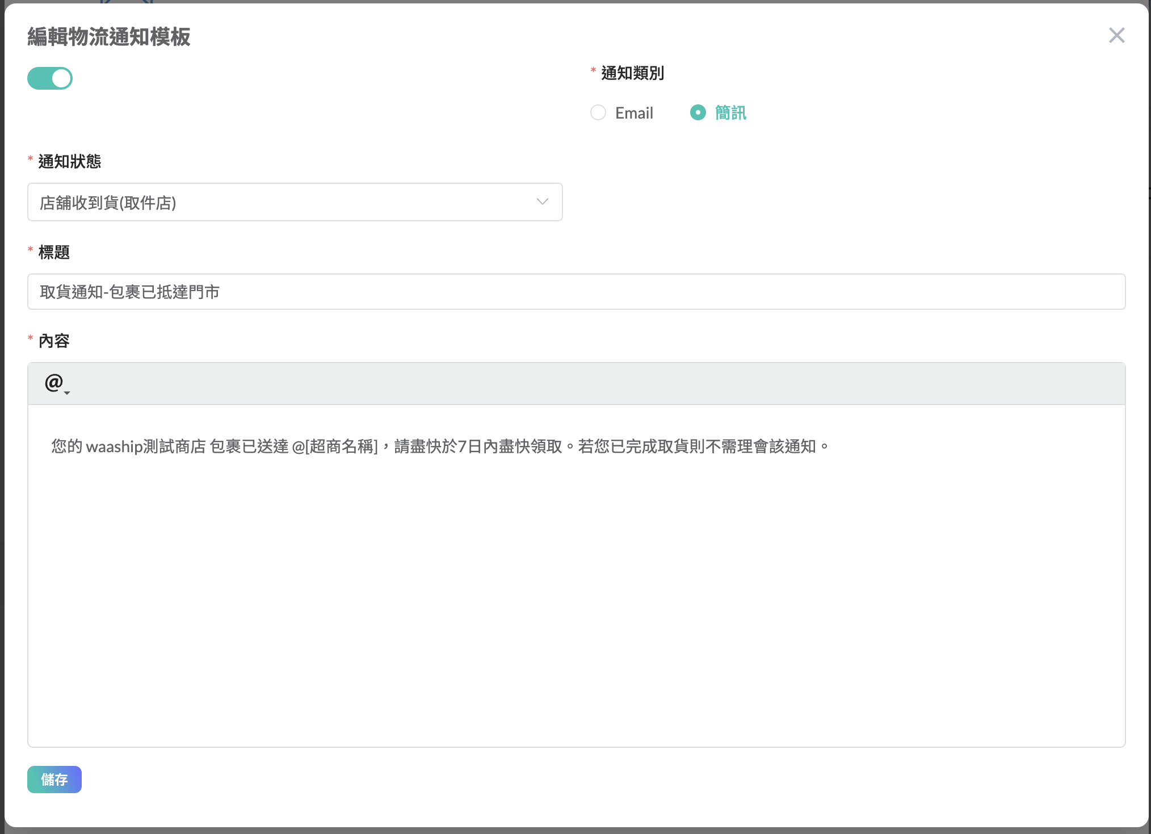Viewport: 1151px width, 834px height.
Task: Click the 通知類別 field label
Action: [x=632, y=73]
